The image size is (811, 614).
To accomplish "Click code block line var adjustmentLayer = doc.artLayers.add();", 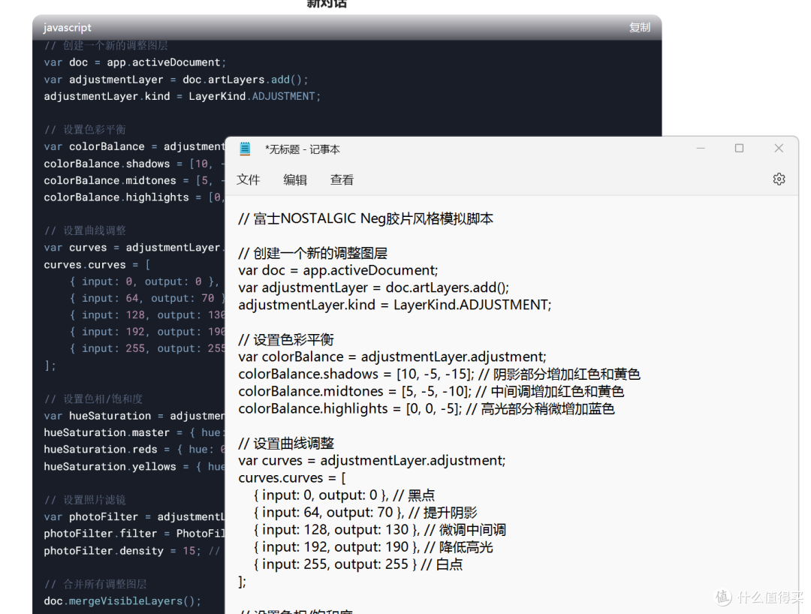I will (176, 80).
